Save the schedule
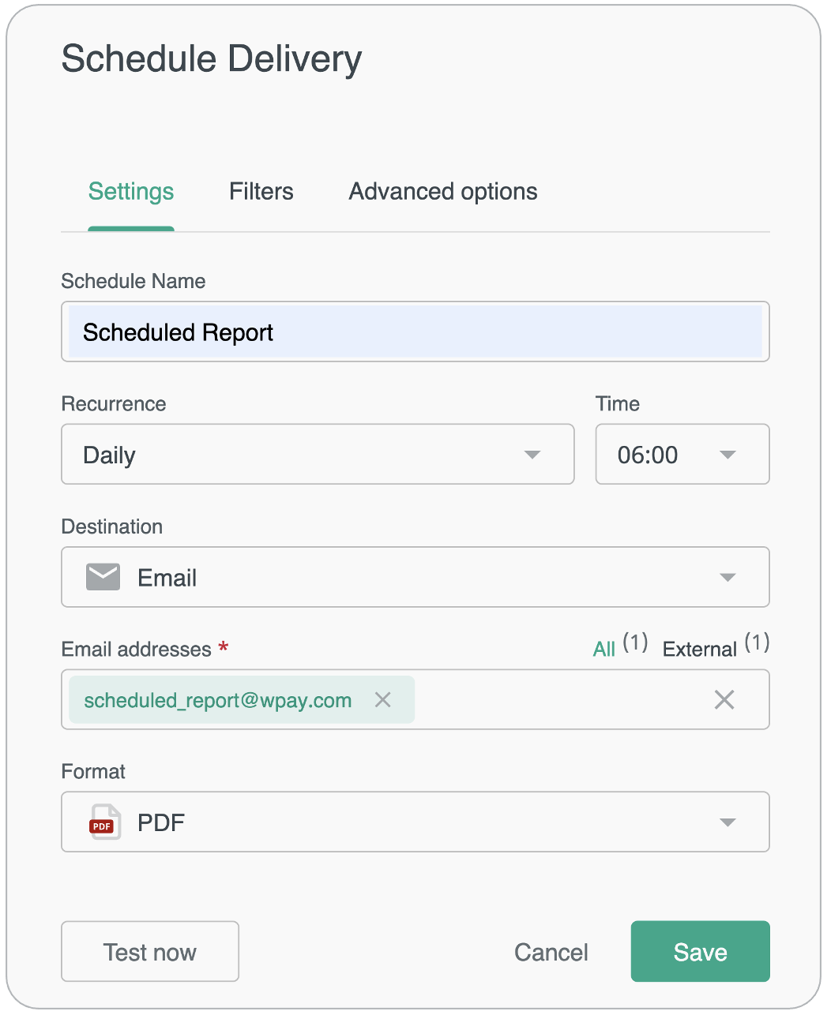The height and width of the screenshot is (1015, 831). (x=700, y=952)
